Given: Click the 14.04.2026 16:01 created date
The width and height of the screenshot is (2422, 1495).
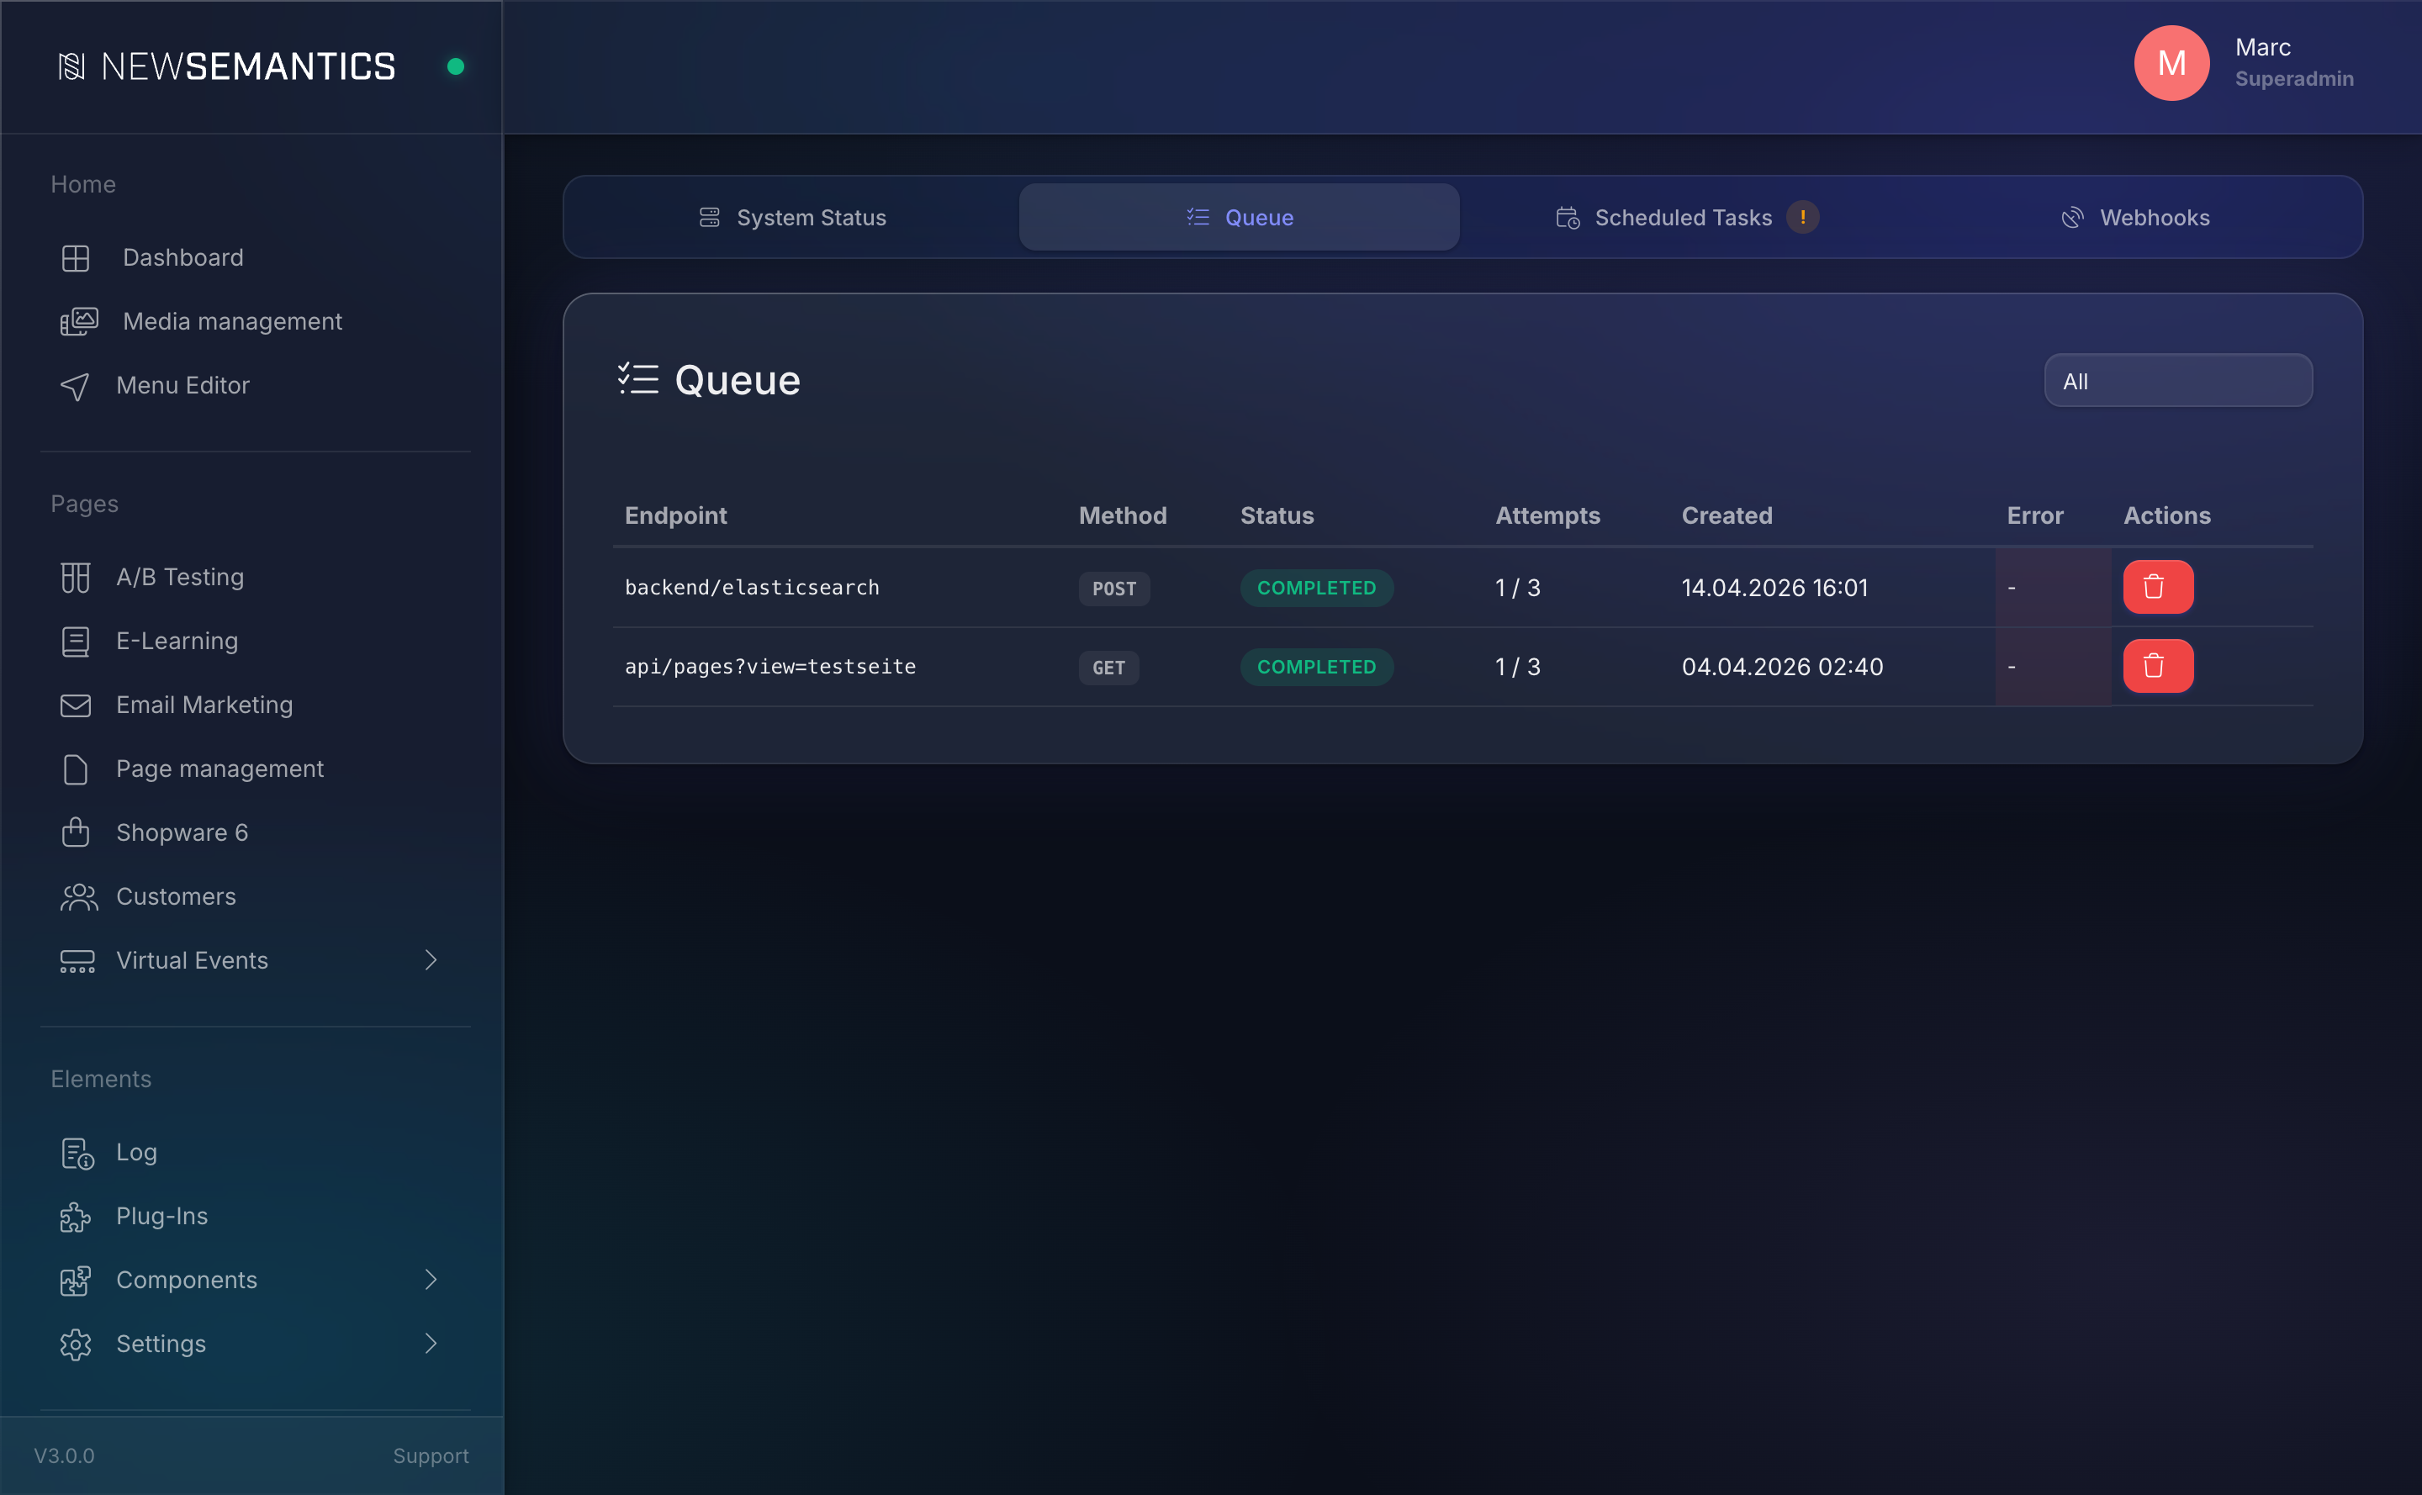Looking at the screenshot, I should click(x=1775, y=587).
